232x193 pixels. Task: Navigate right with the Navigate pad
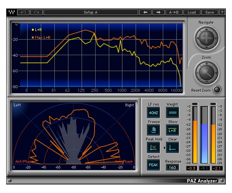pos(216,38)
